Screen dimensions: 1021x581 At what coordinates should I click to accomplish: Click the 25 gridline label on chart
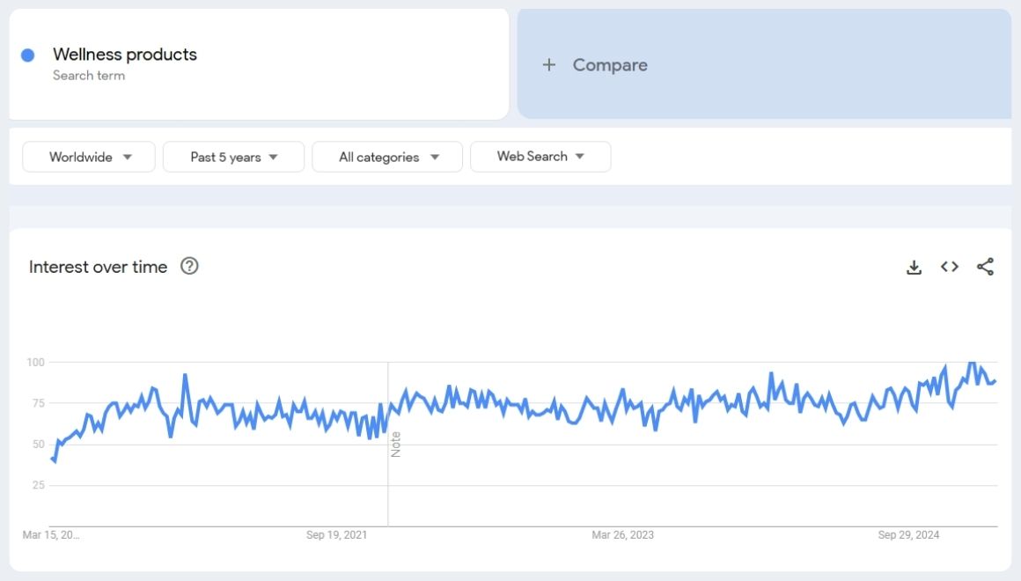[38, 485]
